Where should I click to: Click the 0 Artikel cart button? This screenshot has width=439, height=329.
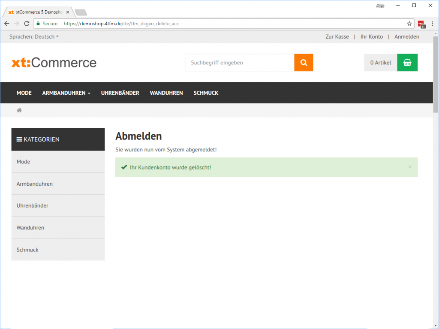click(x=381, y=63)
